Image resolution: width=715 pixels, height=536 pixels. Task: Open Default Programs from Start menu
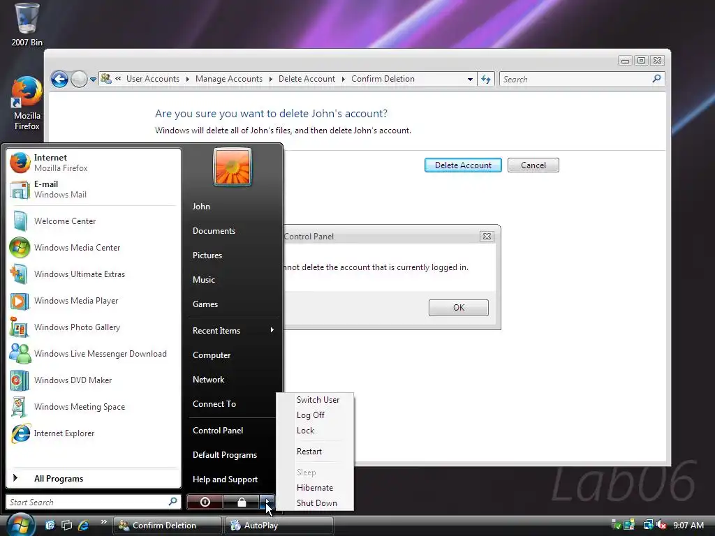(233, 455)
